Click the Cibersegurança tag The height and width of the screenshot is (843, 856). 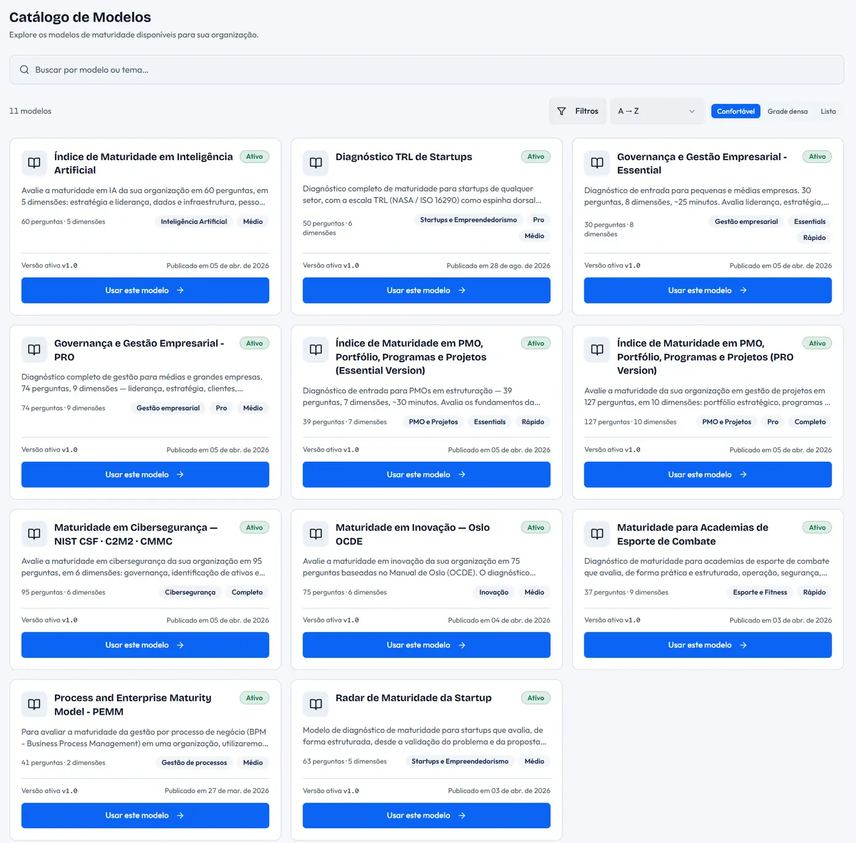(x=190, y=593)
